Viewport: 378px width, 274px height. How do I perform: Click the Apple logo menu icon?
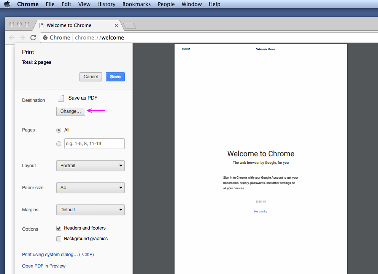(x=7, y=4)
